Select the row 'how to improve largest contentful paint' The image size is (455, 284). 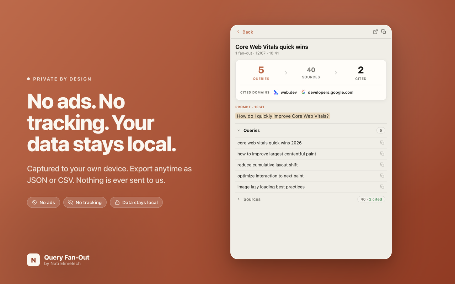click(x=311, y=154)
